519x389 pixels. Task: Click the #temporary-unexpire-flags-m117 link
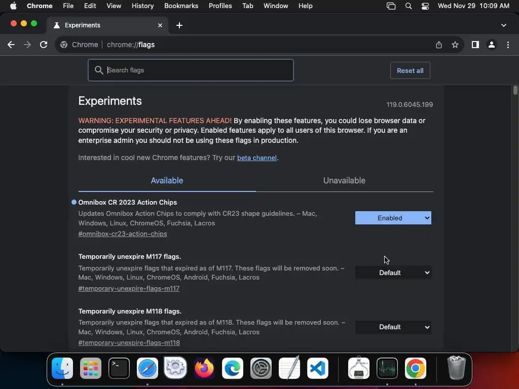click(129, 288)
